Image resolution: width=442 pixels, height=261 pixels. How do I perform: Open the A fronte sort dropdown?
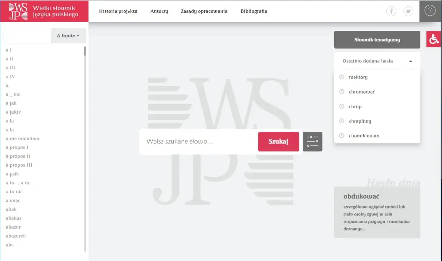68,36
